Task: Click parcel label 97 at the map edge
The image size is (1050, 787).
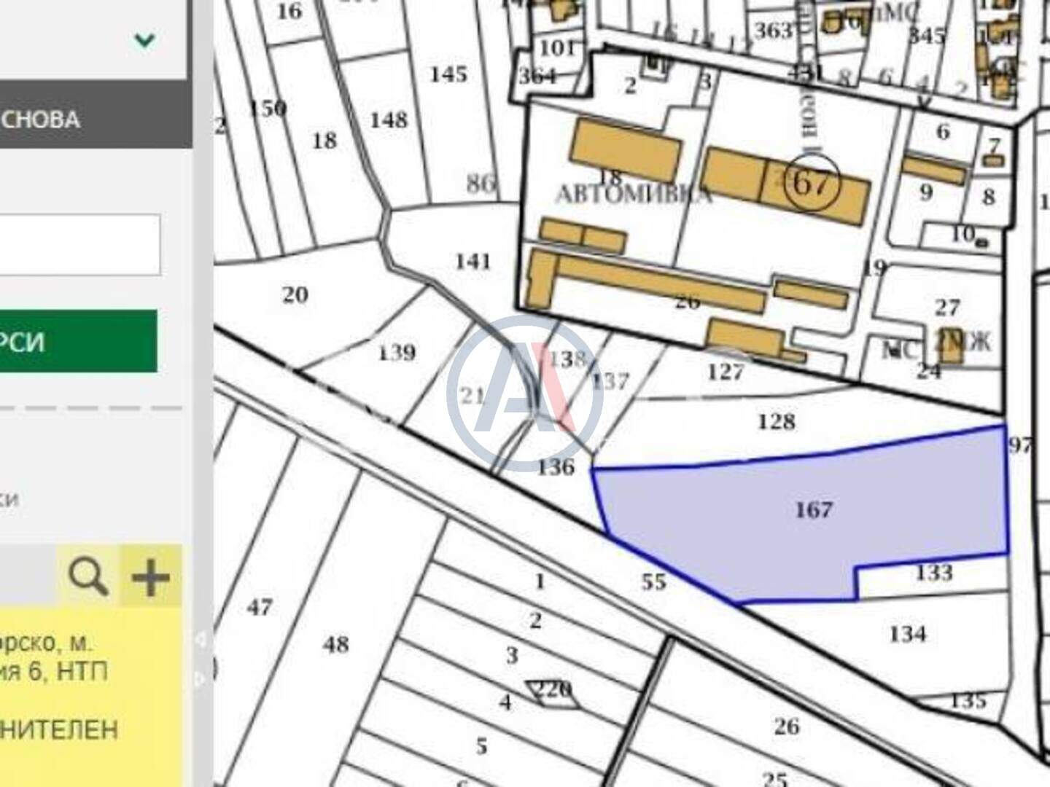Action: [1020, 445]
